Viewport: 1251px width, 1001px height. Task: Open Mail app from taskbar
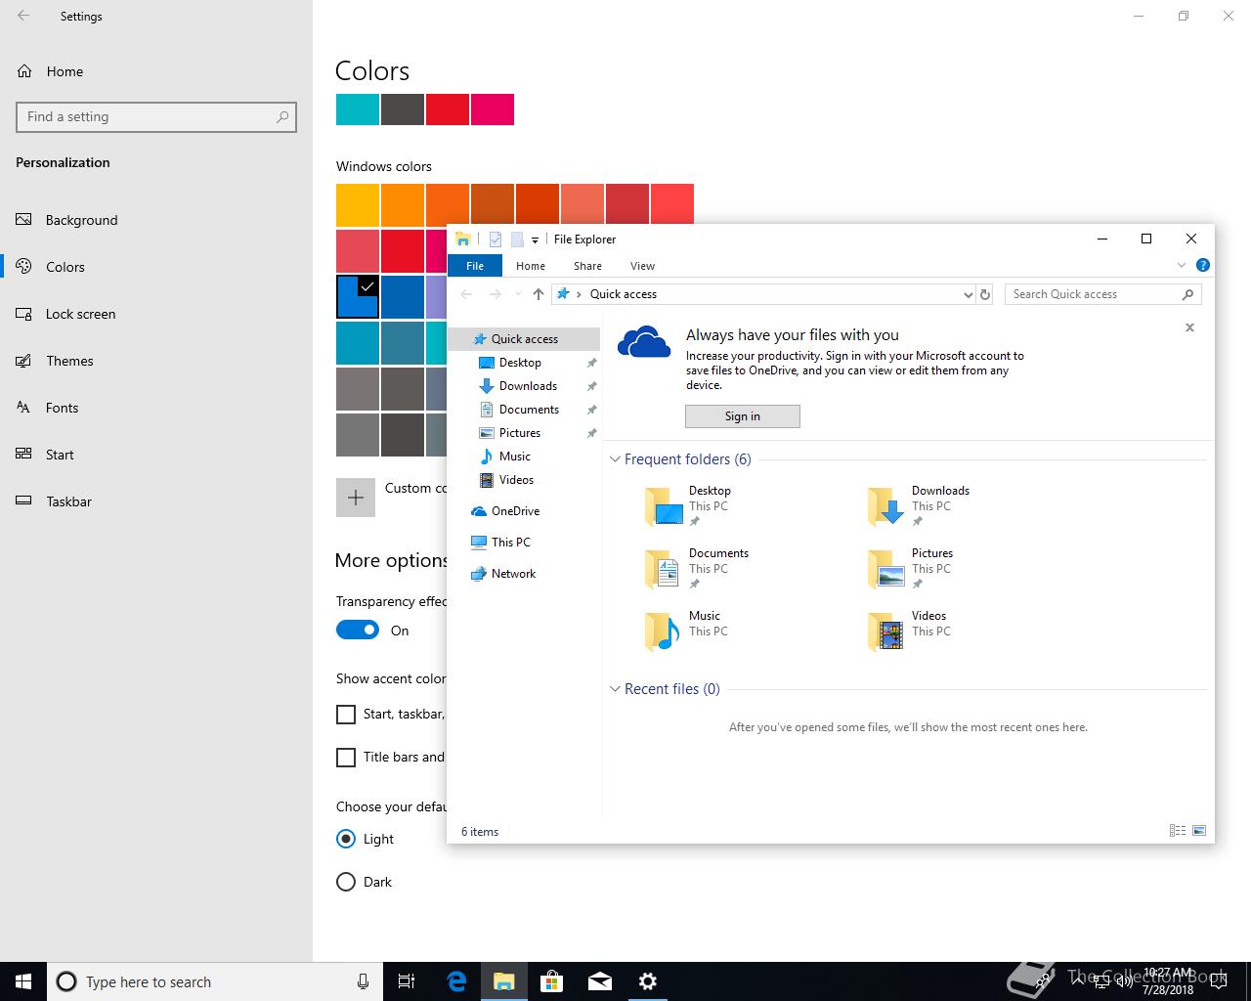coord(600,981)
